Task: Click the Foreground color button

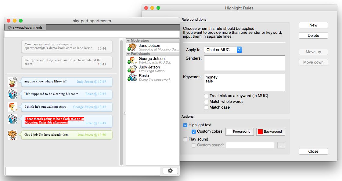Action: (x=240, y=132)
